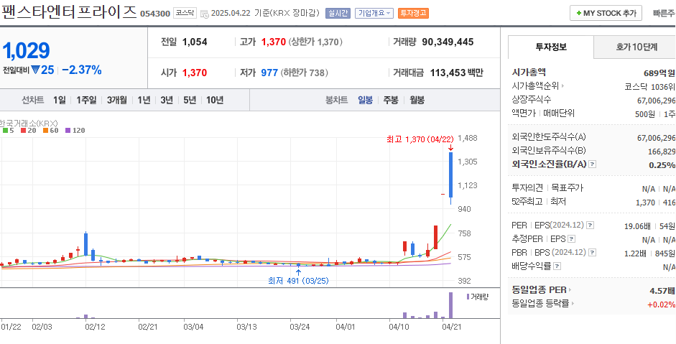676x344 pixels.
Task: Select the 1일 line chart range
Action: click(60, 101)
